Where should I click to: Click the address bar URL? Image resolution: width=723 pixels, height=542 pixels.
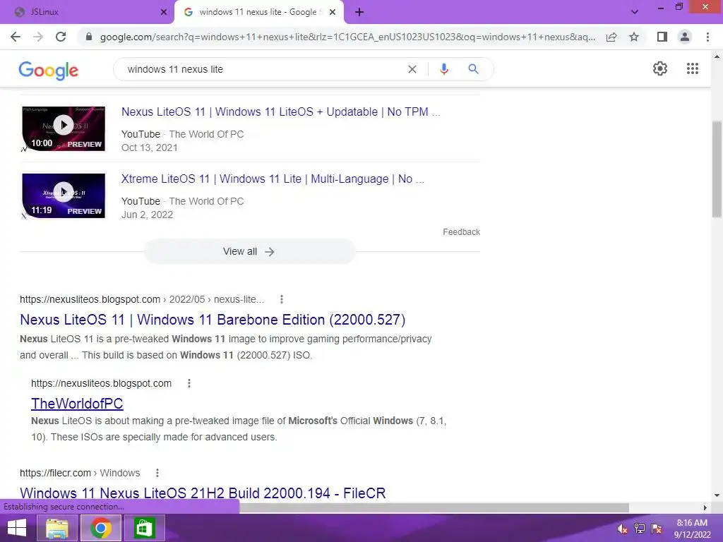click(347, 37)
